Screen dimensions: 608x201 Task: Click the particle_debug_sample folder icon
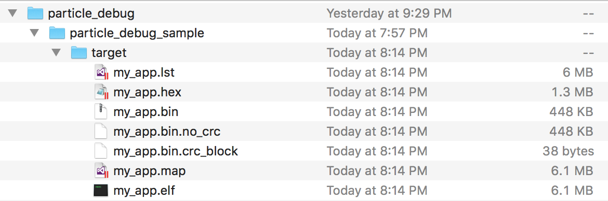pos(57,33)
